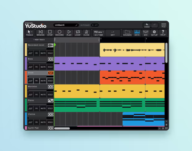Solo the Bass track

click(x=50, y=67)
